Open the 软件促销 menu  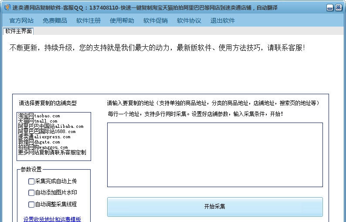click(156, 20)
